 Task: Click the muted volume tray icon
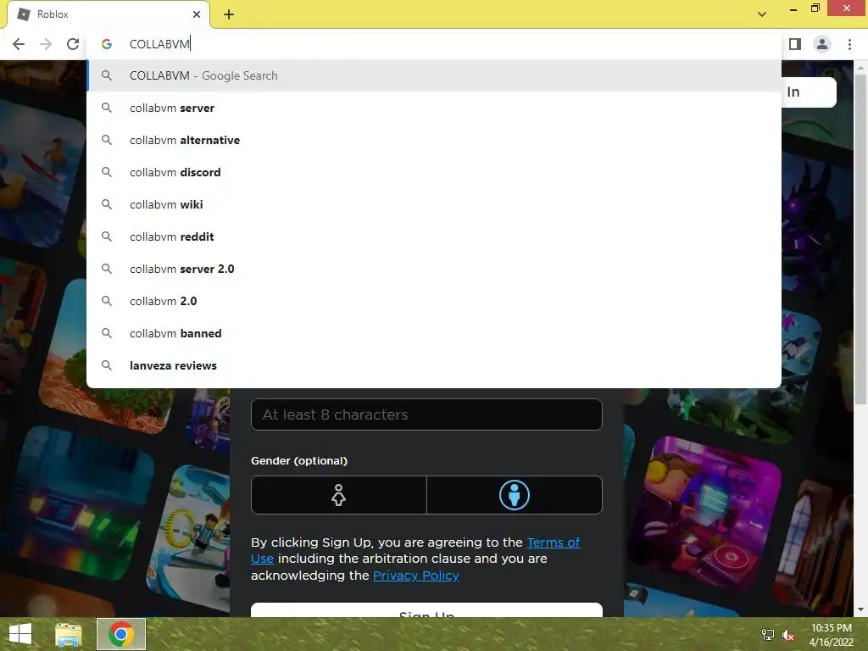(x=788, y=636)
